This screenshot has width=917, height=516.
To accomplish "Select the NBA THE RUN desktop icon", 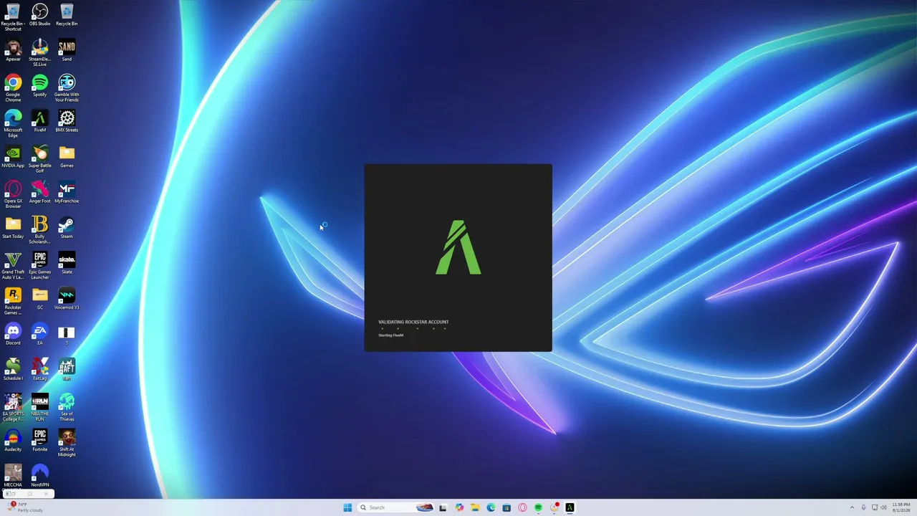I will coord(40,408).
